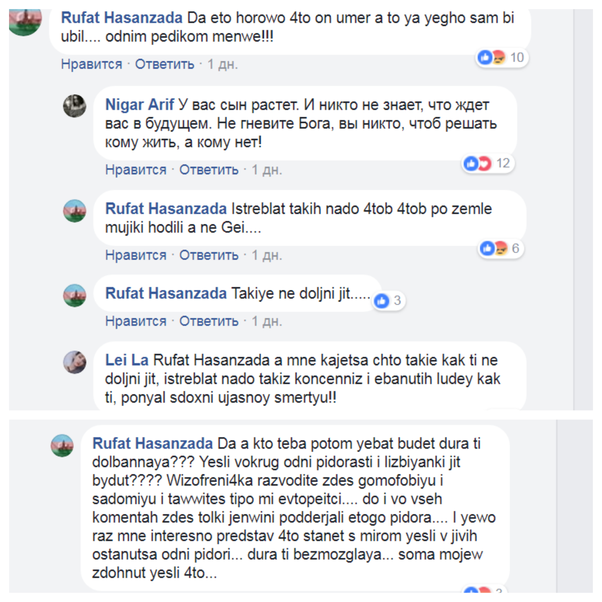Viewport: 602px width, 602px height.
Task: Open Rufat's avatar beside the last long comment
Action: tap(62, 445)
